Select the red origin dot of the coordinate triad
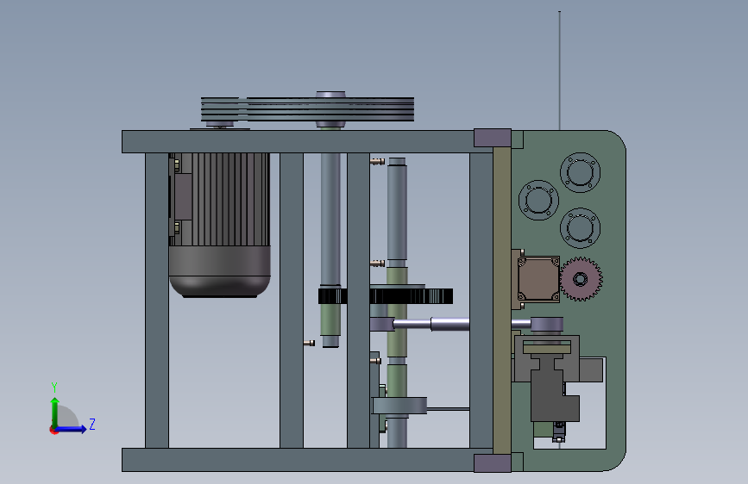 point(53,430)
